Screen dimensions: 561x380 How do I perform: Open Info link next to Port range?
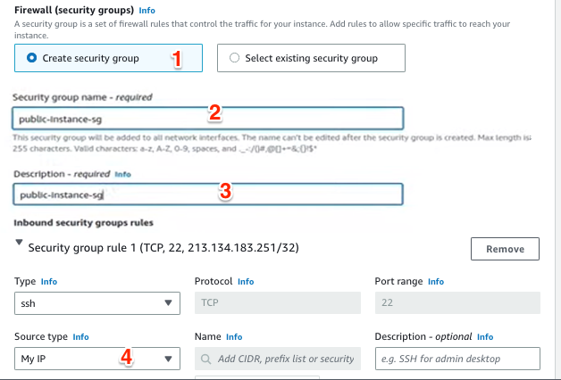click(436, 282)
